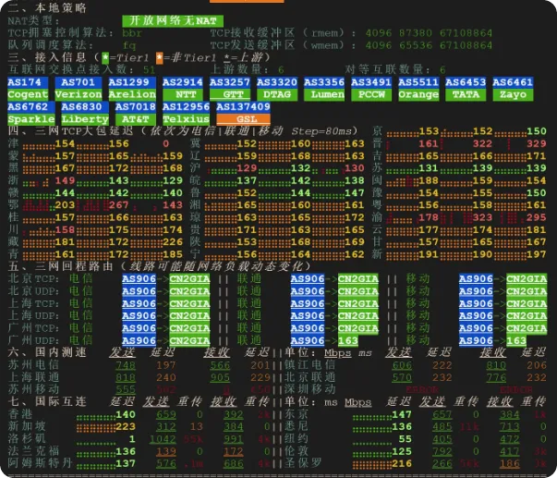Click the blue 'AS137409' label

[243, 106]
